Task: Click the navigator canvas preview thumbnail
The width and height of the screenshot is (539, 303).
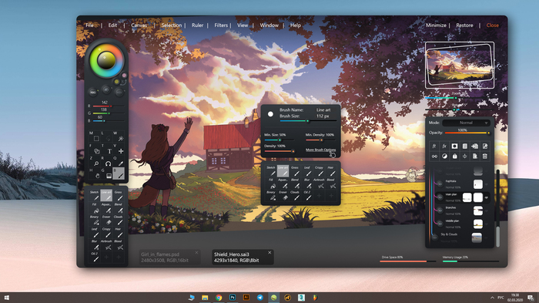Action: (460, 66)
